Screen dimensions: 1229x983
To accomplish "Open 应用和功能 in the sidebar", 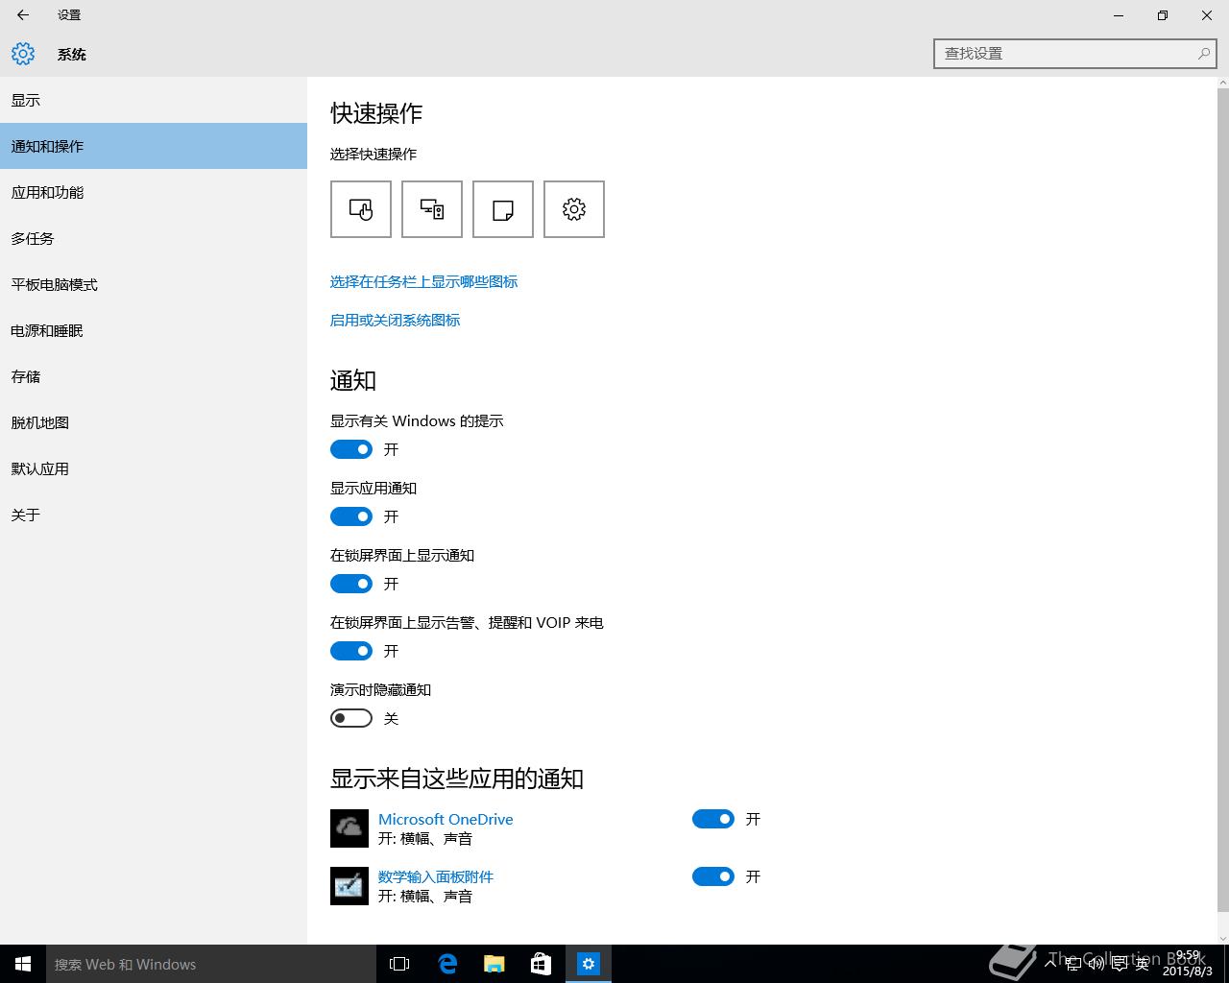I will (x=154, y=192).
